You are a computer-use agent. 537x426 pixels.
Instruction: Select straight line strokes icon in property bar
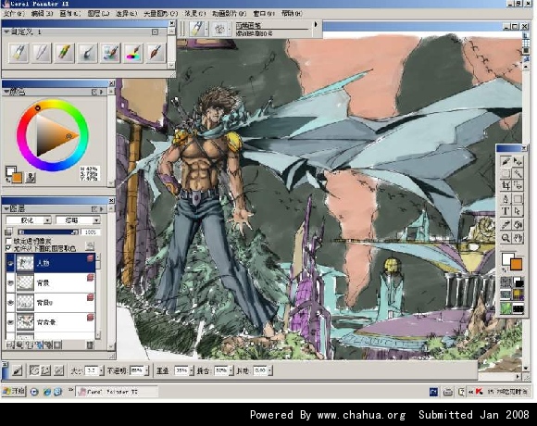(x=46, y=370)
